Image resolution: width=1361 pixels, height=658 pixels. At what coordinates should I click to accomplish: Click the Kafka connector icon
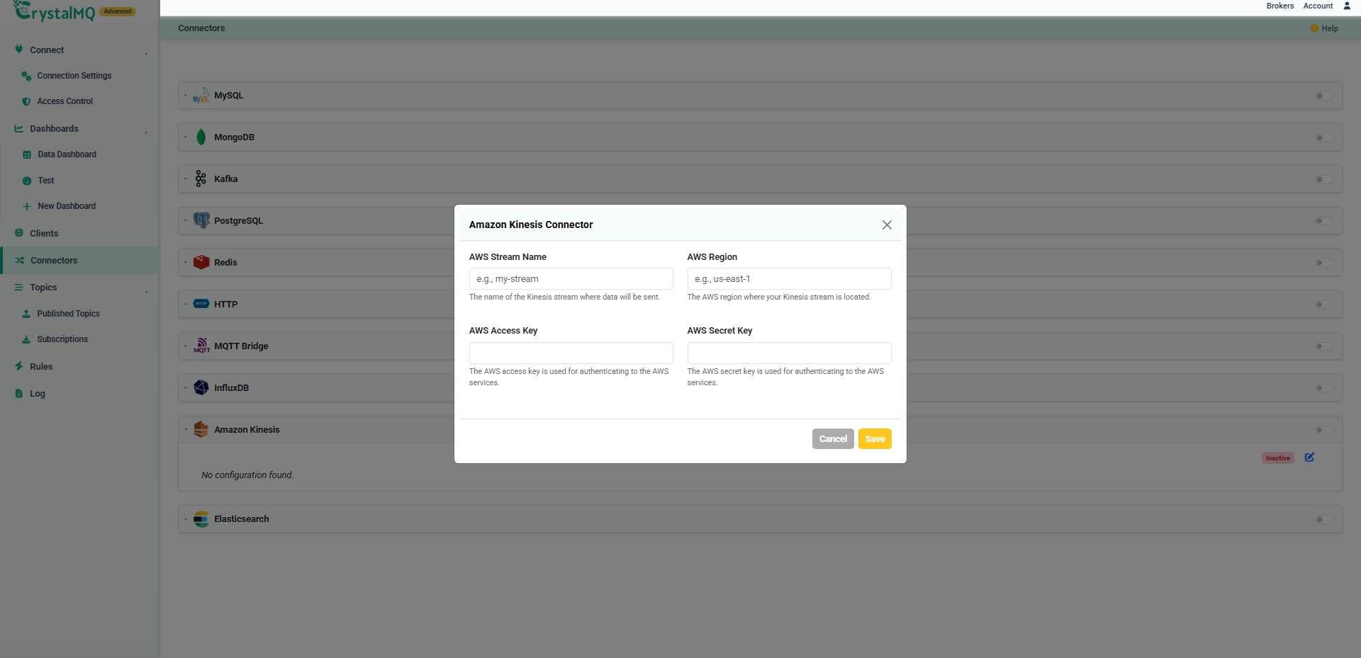201,179
